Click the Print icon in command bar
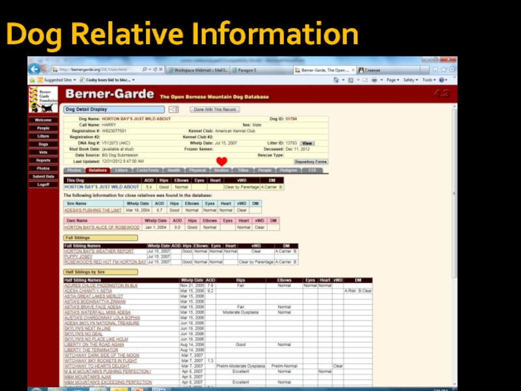521x391 pixels. click(x=374, y=80)
